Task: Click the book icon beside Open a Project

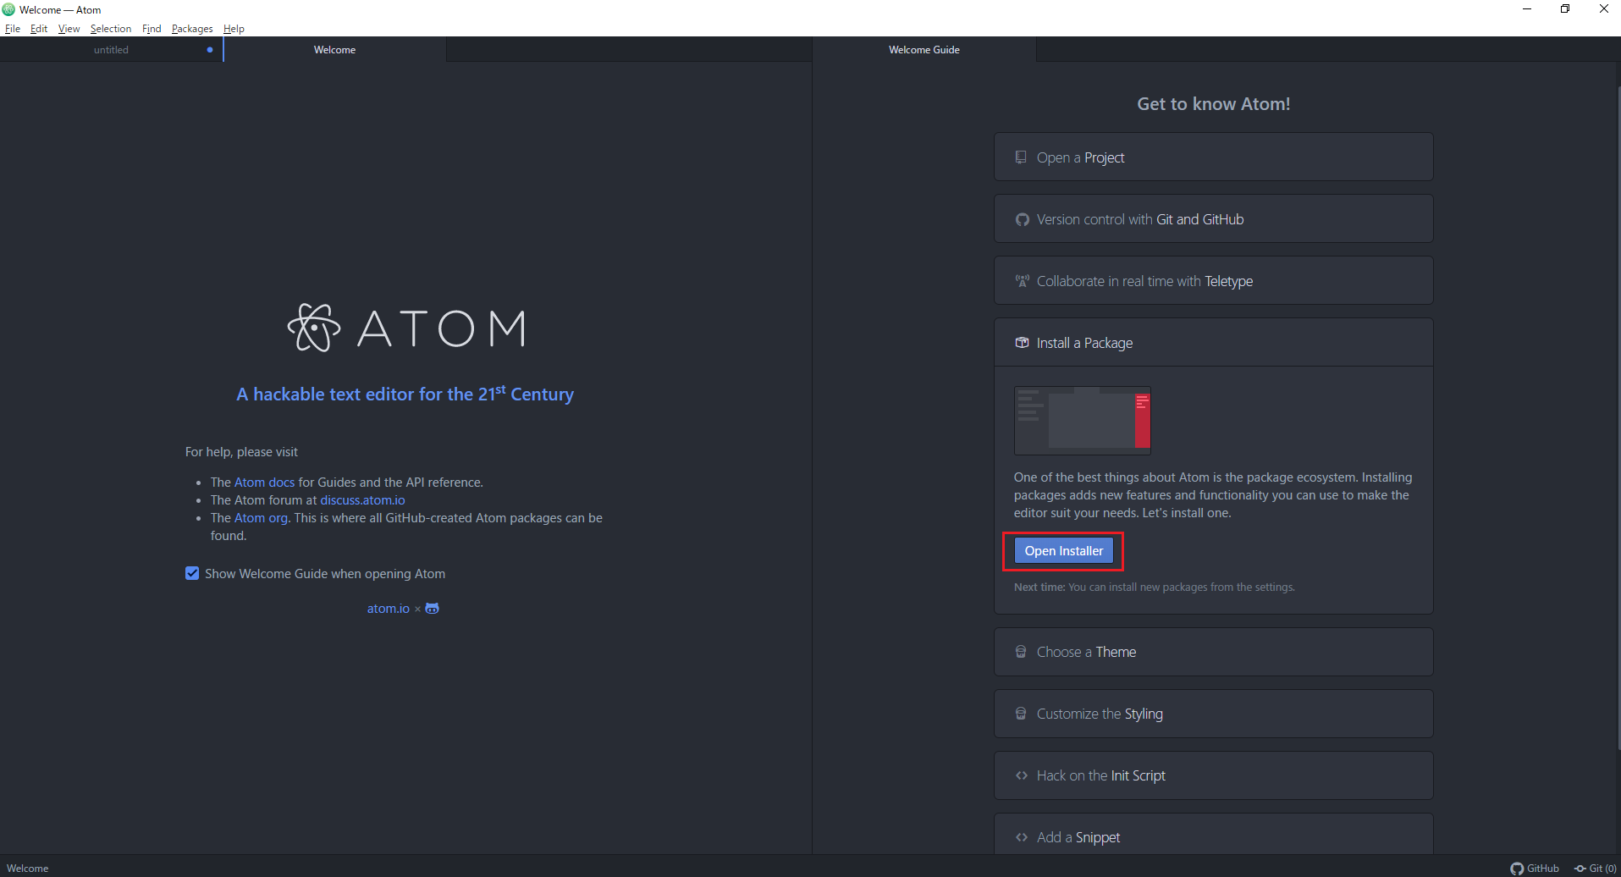Action: point(1022,157)
